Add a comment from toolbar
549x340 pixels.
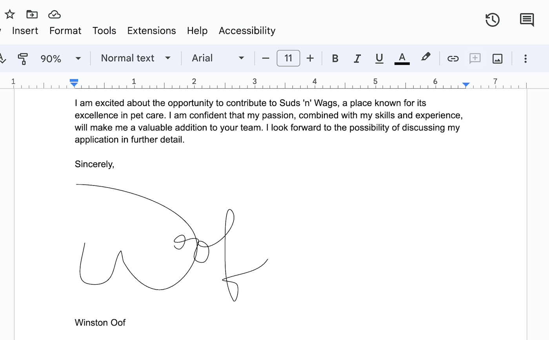tap(475, 58)
